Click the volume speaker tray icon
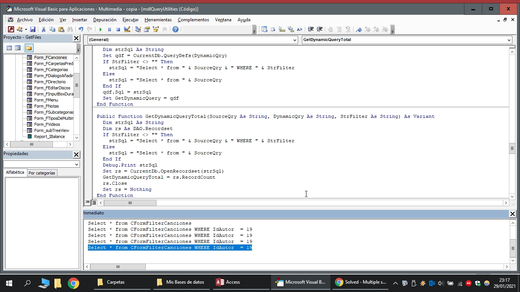Viewport: 520px width, 292px height. tap(441, 283)
